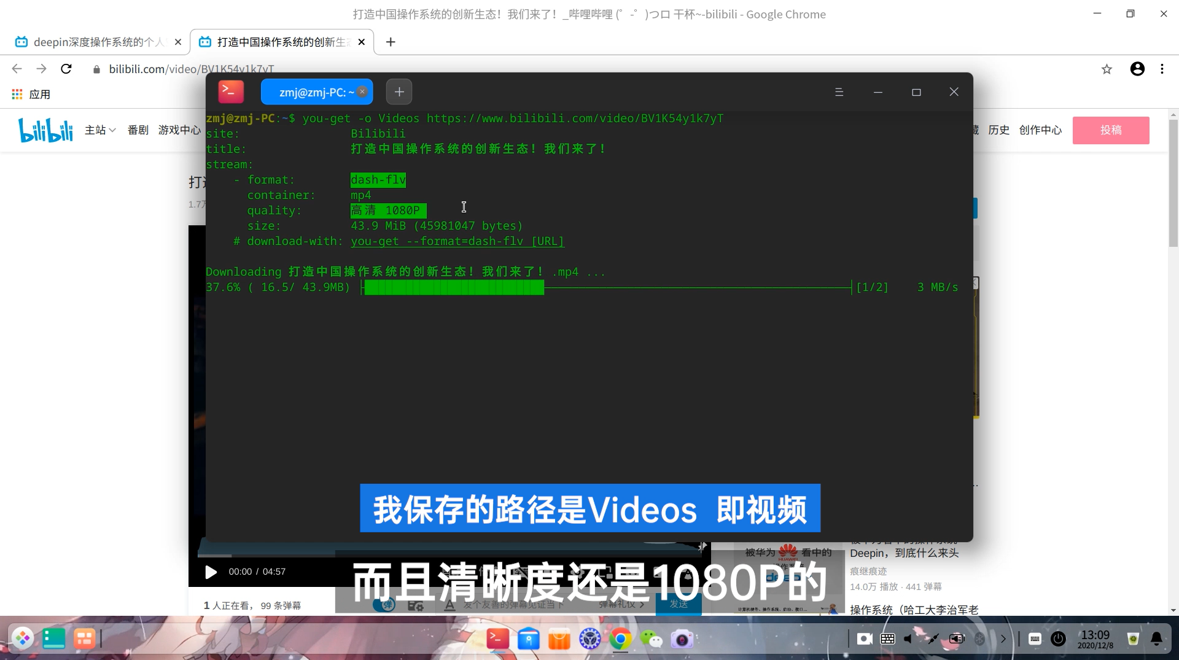Image resolution: width=1179 pixels, height=660 pixels.
Task: Click the pink 投稿 button
Action: pyautogui.click(x=1111, y=130)
